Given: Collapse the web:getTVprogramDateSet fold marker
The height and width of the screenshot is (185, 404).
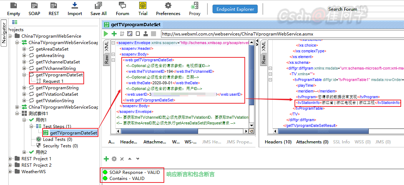Looking at the screenshot, I should pos(113,60).
